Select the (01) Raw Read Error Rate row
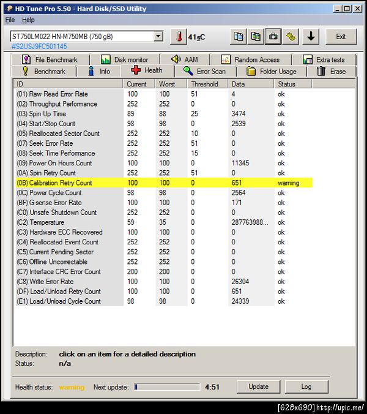The width and height of the screenshot is (367, 414). coord(164,94)
